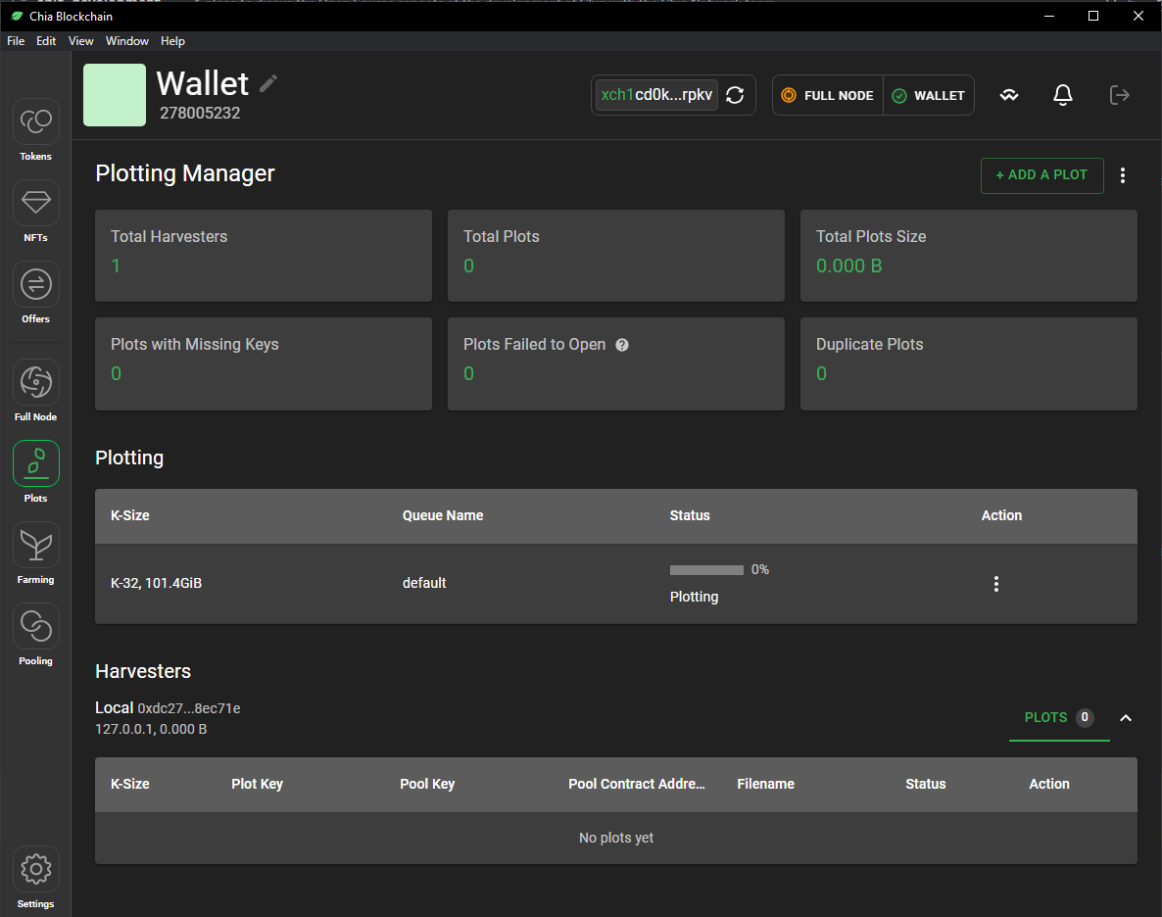Image resolution: width=1162 pixels, height=917 pixels.
Task: Click the plotting progress bar
Action: tap(706, 570)
